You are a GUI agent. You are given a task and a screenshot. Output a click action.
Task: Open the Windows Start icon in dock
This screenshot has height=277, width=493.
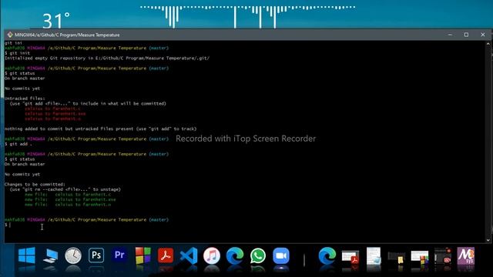27,255
